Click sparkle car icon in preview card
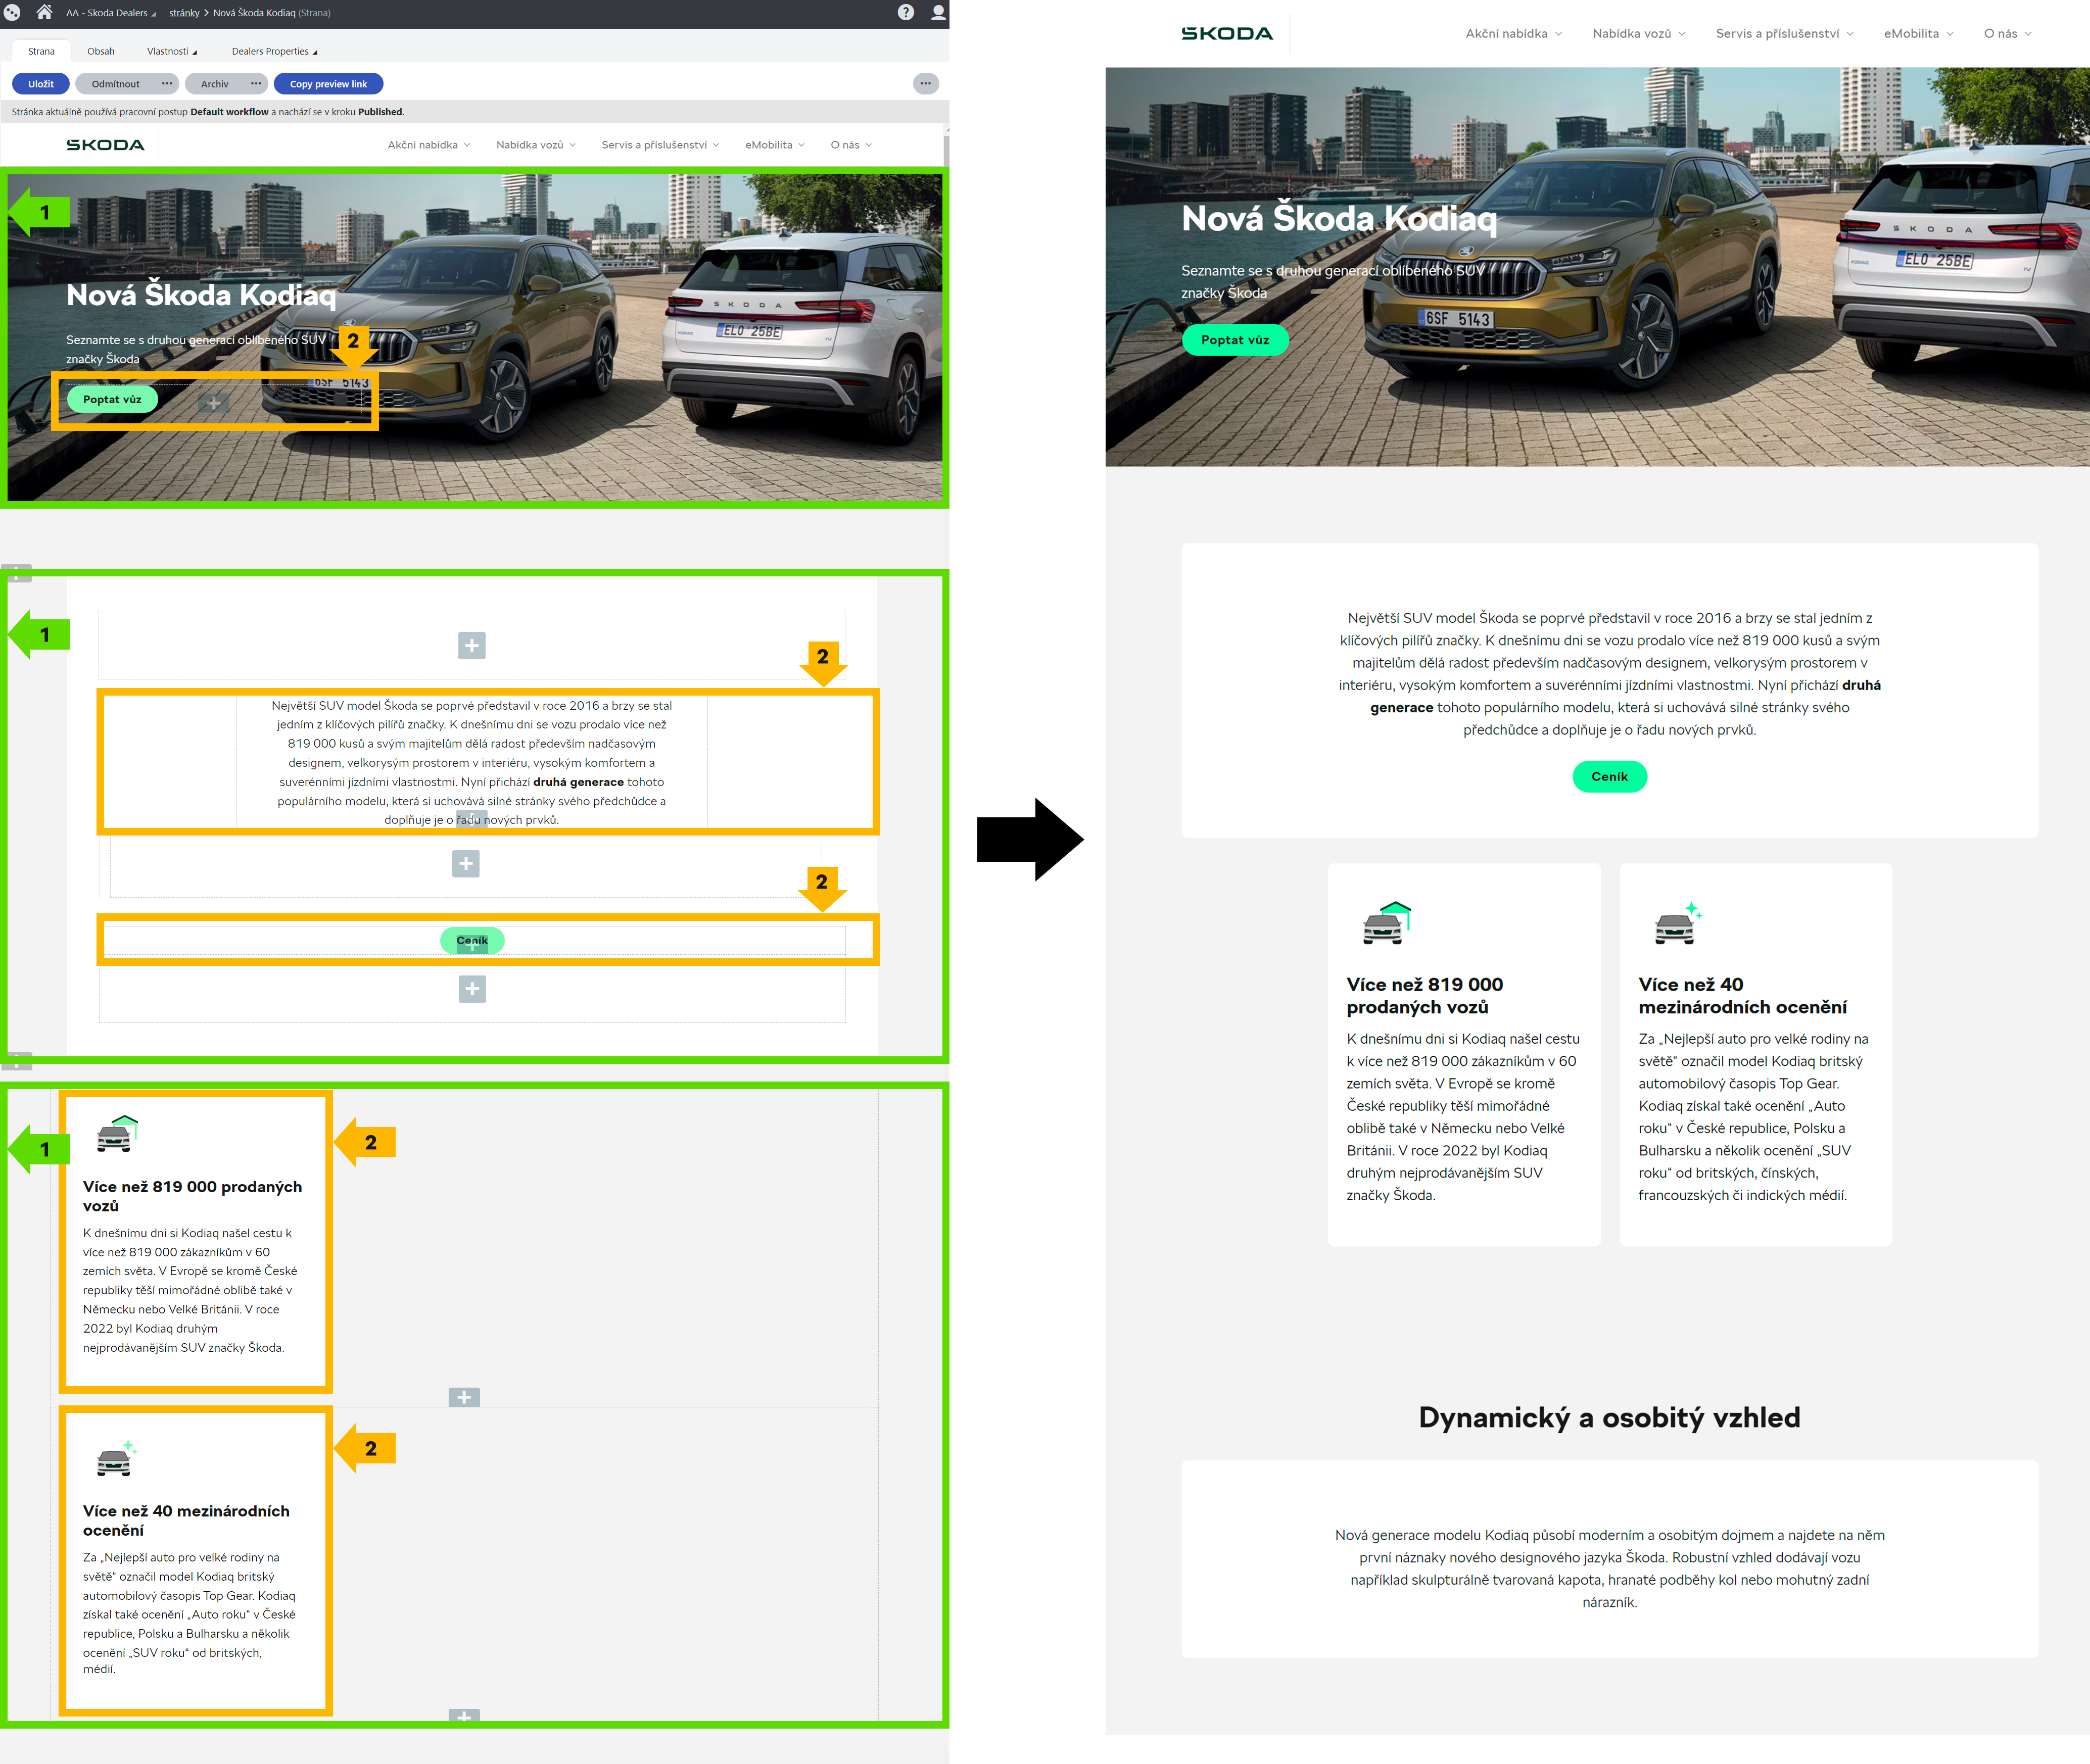 [1679, 923]
